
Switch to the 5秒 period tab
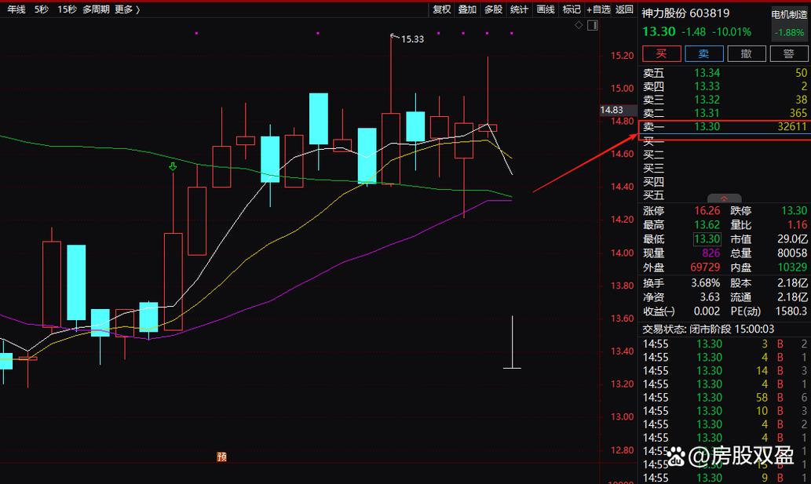42,9
